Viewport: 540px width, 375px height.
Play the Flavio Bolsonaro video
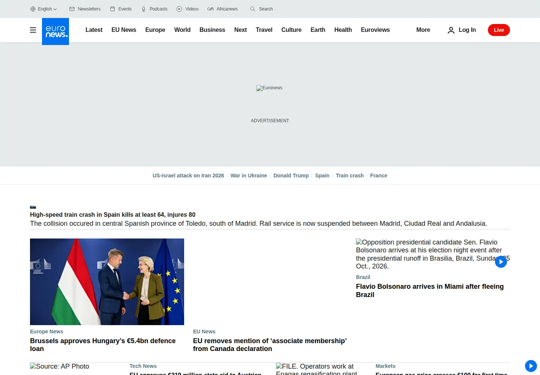501,262
